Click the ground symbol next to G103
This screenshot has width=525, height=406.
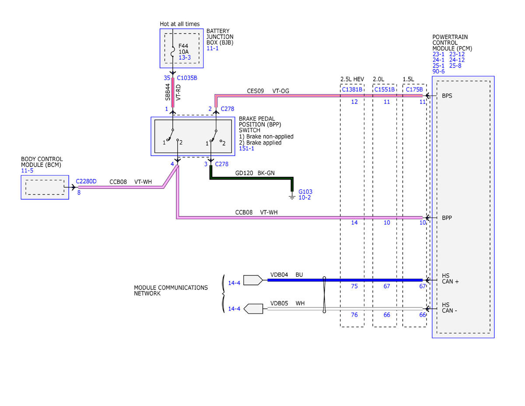point(292,197)
